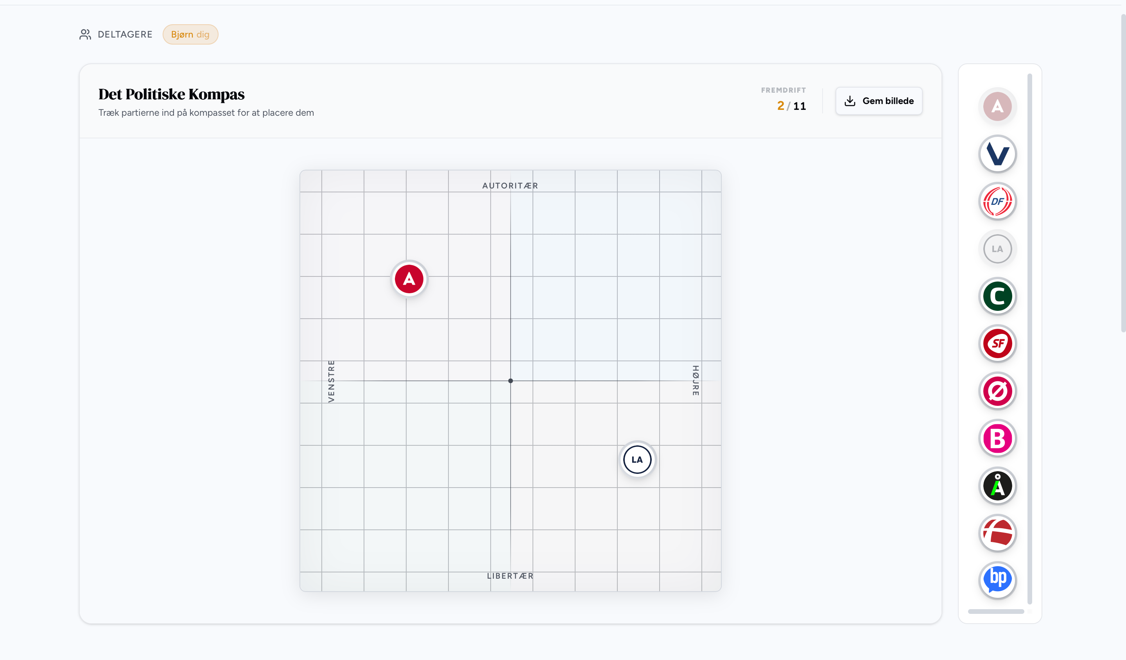Select the Venstre V party icon
The width and height of the screenshot is (1126, 660).
point(998,154)
